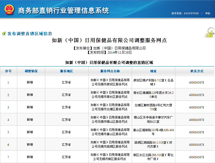Click phone 4000045678 in row 4
This screenshot has height=163, width=215.
tap(196, 120)
